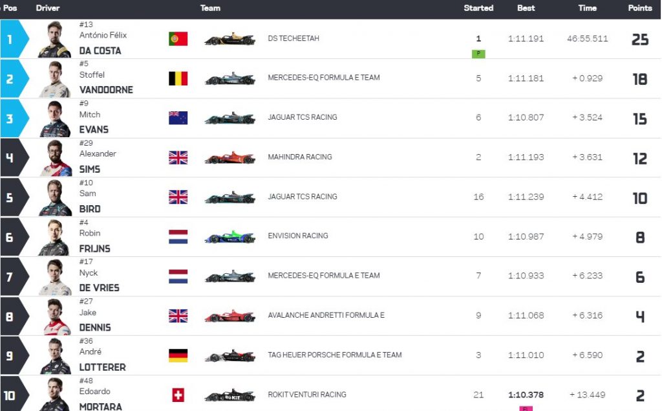Viewport: 662px width, 411px height.
Task: Open the SIMS driver name link
Action: click(x=89, y=170)
